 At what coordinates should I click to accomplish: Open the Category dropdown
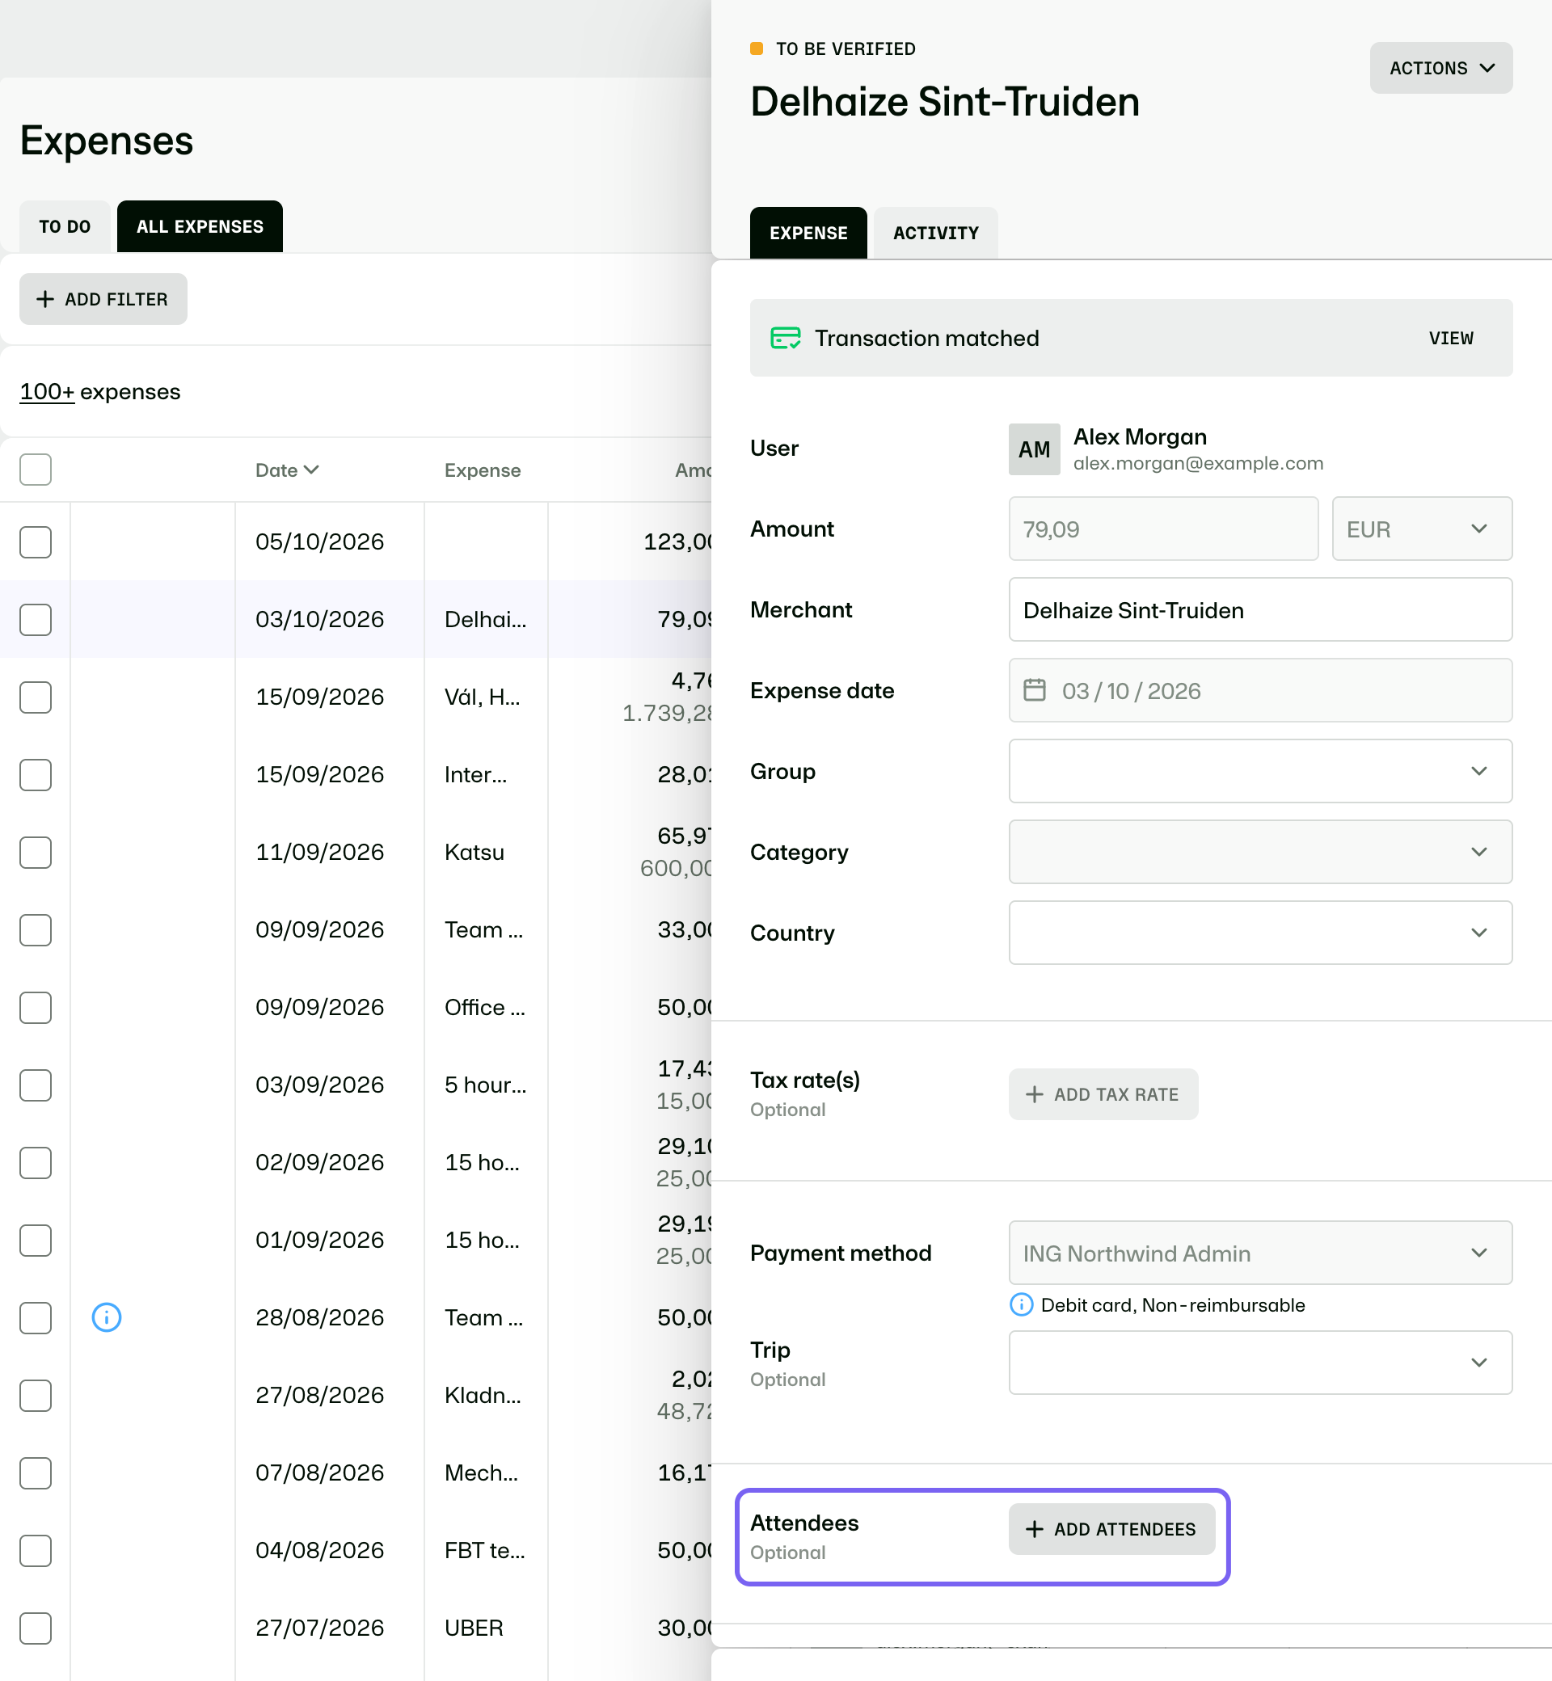tap(1259, 852)
